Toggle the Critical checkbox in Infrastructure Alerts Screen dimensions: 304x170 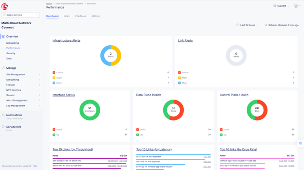click(x=54, y=72)
